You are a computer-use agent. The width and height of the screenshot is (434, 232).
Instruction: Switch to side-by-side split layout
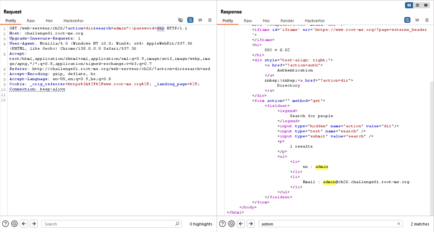pos(409,5)
